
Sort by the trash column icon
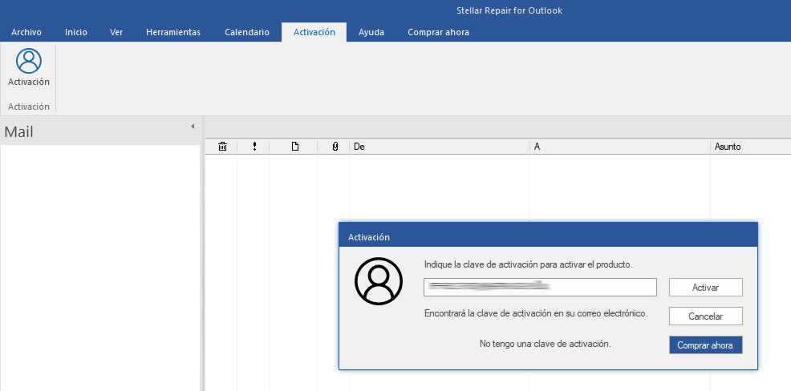pyautogui.click(x=222, y=147)
